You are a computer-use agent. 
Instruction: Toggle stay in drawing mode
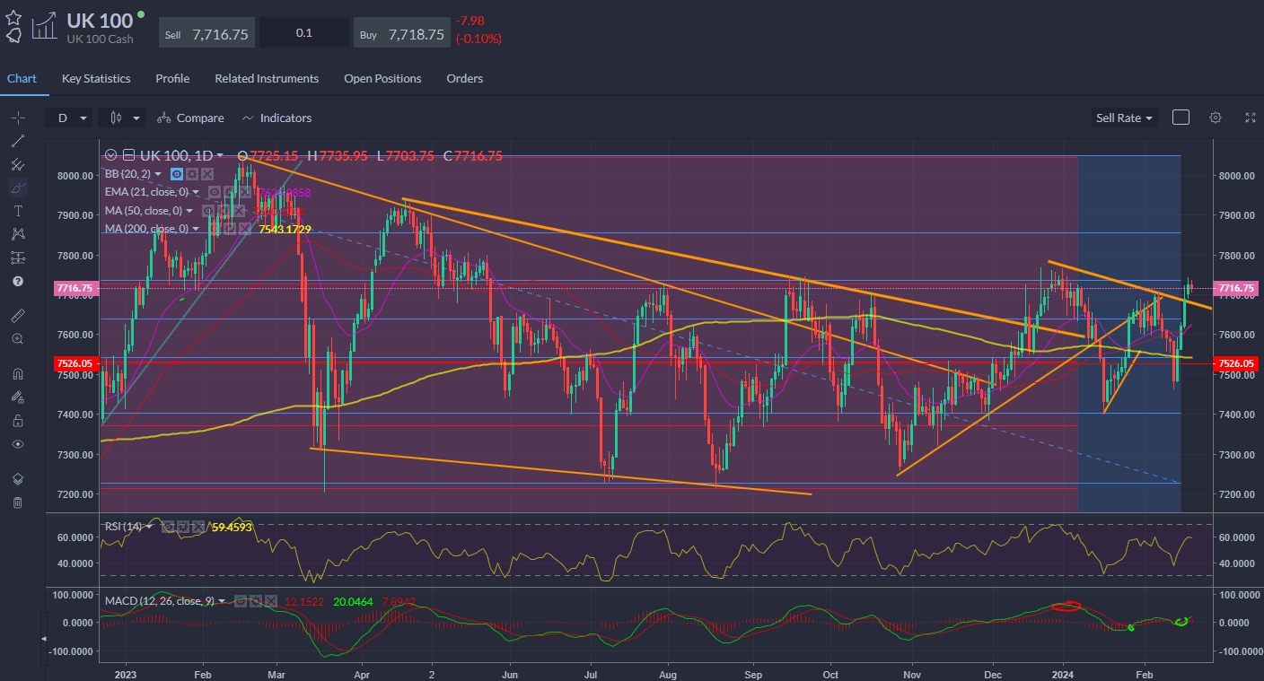click(18, 397)
